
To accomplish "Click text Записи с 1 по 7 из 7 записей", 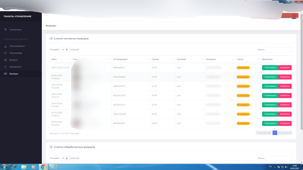I will (x=65, y=133).
